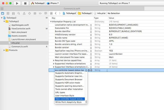Open the Breakpoint navigator icon
Screen dimensions: 164x110
coord(40,13)
